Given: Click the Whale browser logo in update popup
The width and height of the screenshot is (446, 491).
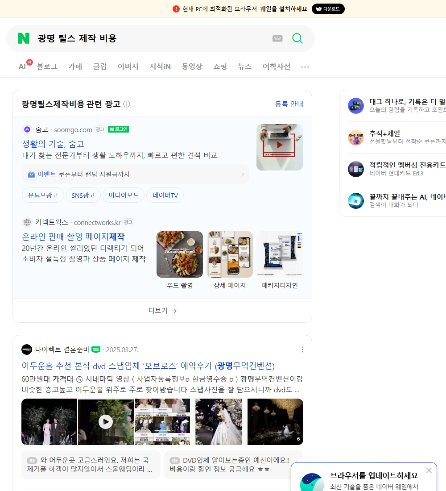Looking at the screenshot, I should point(312,482).
